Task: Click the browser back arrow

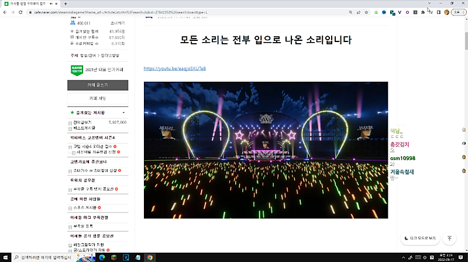Action: (x=6, y=12)
